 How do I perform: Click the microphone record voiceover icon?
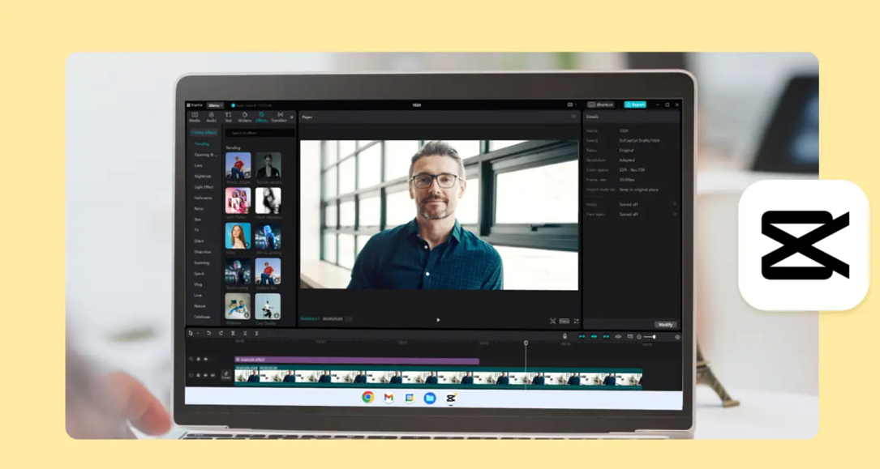[565, 336]
